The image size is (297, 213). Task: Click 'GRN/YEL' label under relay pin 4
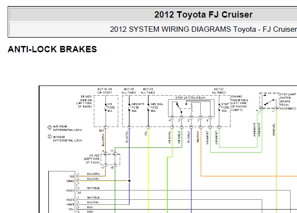(x=170, y=137)
